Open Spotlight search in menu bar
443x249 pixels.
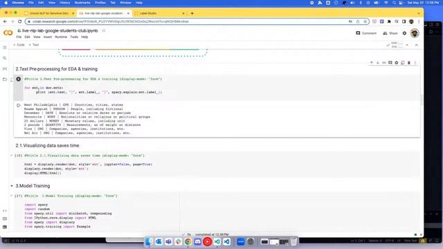coord(394,3)
